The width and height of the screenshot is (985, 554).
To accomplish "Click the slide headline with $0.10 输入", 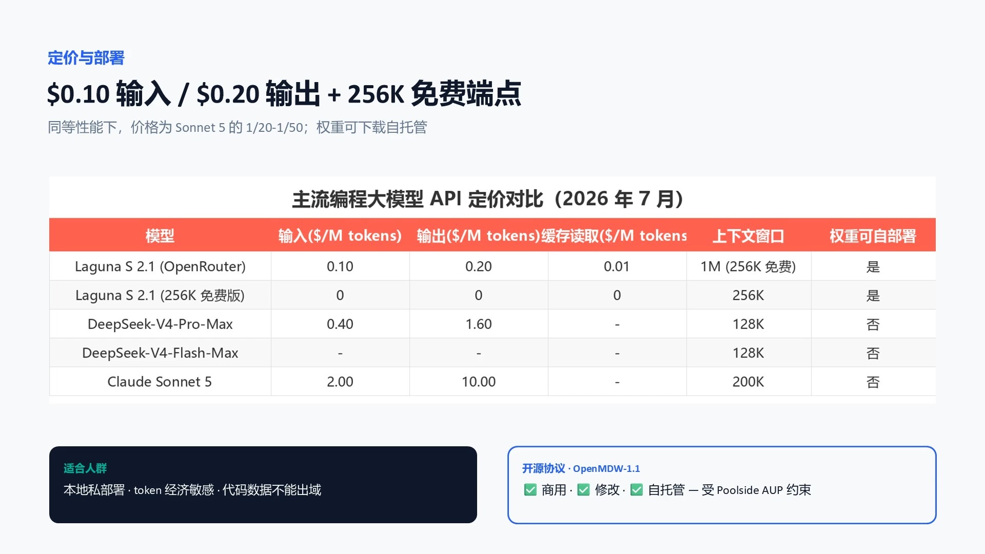I will pyautogui.click(x=284, y=93).
